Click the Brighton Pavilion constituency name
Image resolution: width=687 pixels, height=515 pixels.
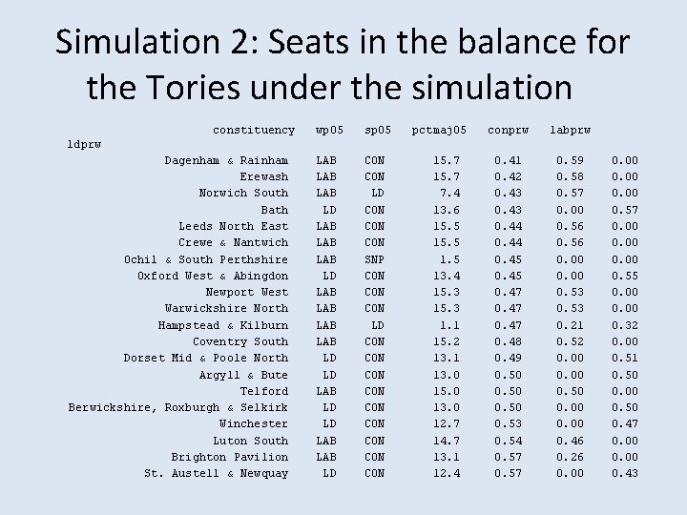pyautogui.click(x=230, y=457)
